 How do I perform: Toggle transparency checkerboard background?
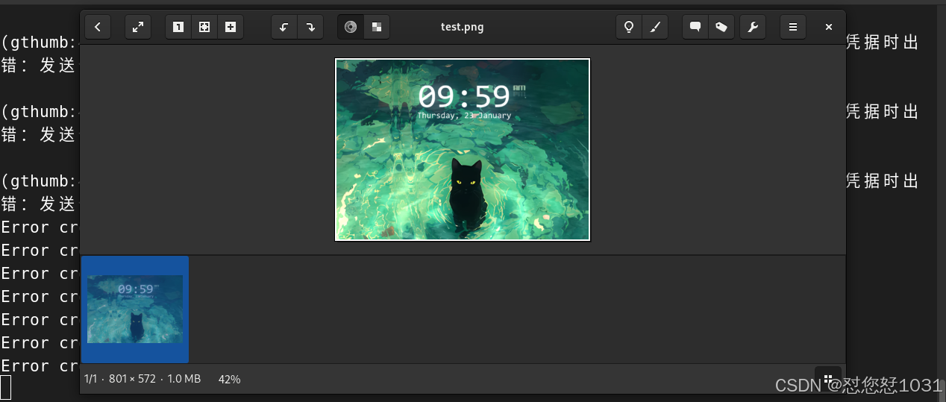click(377, 27)
